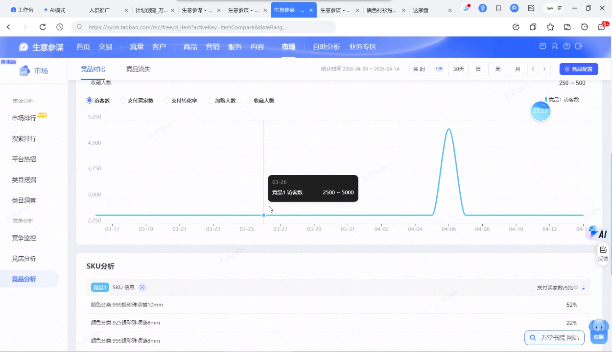Click the 反馈 feedback icon on right edge
This screenshot has width=612, height=352.
coord(603,253)
